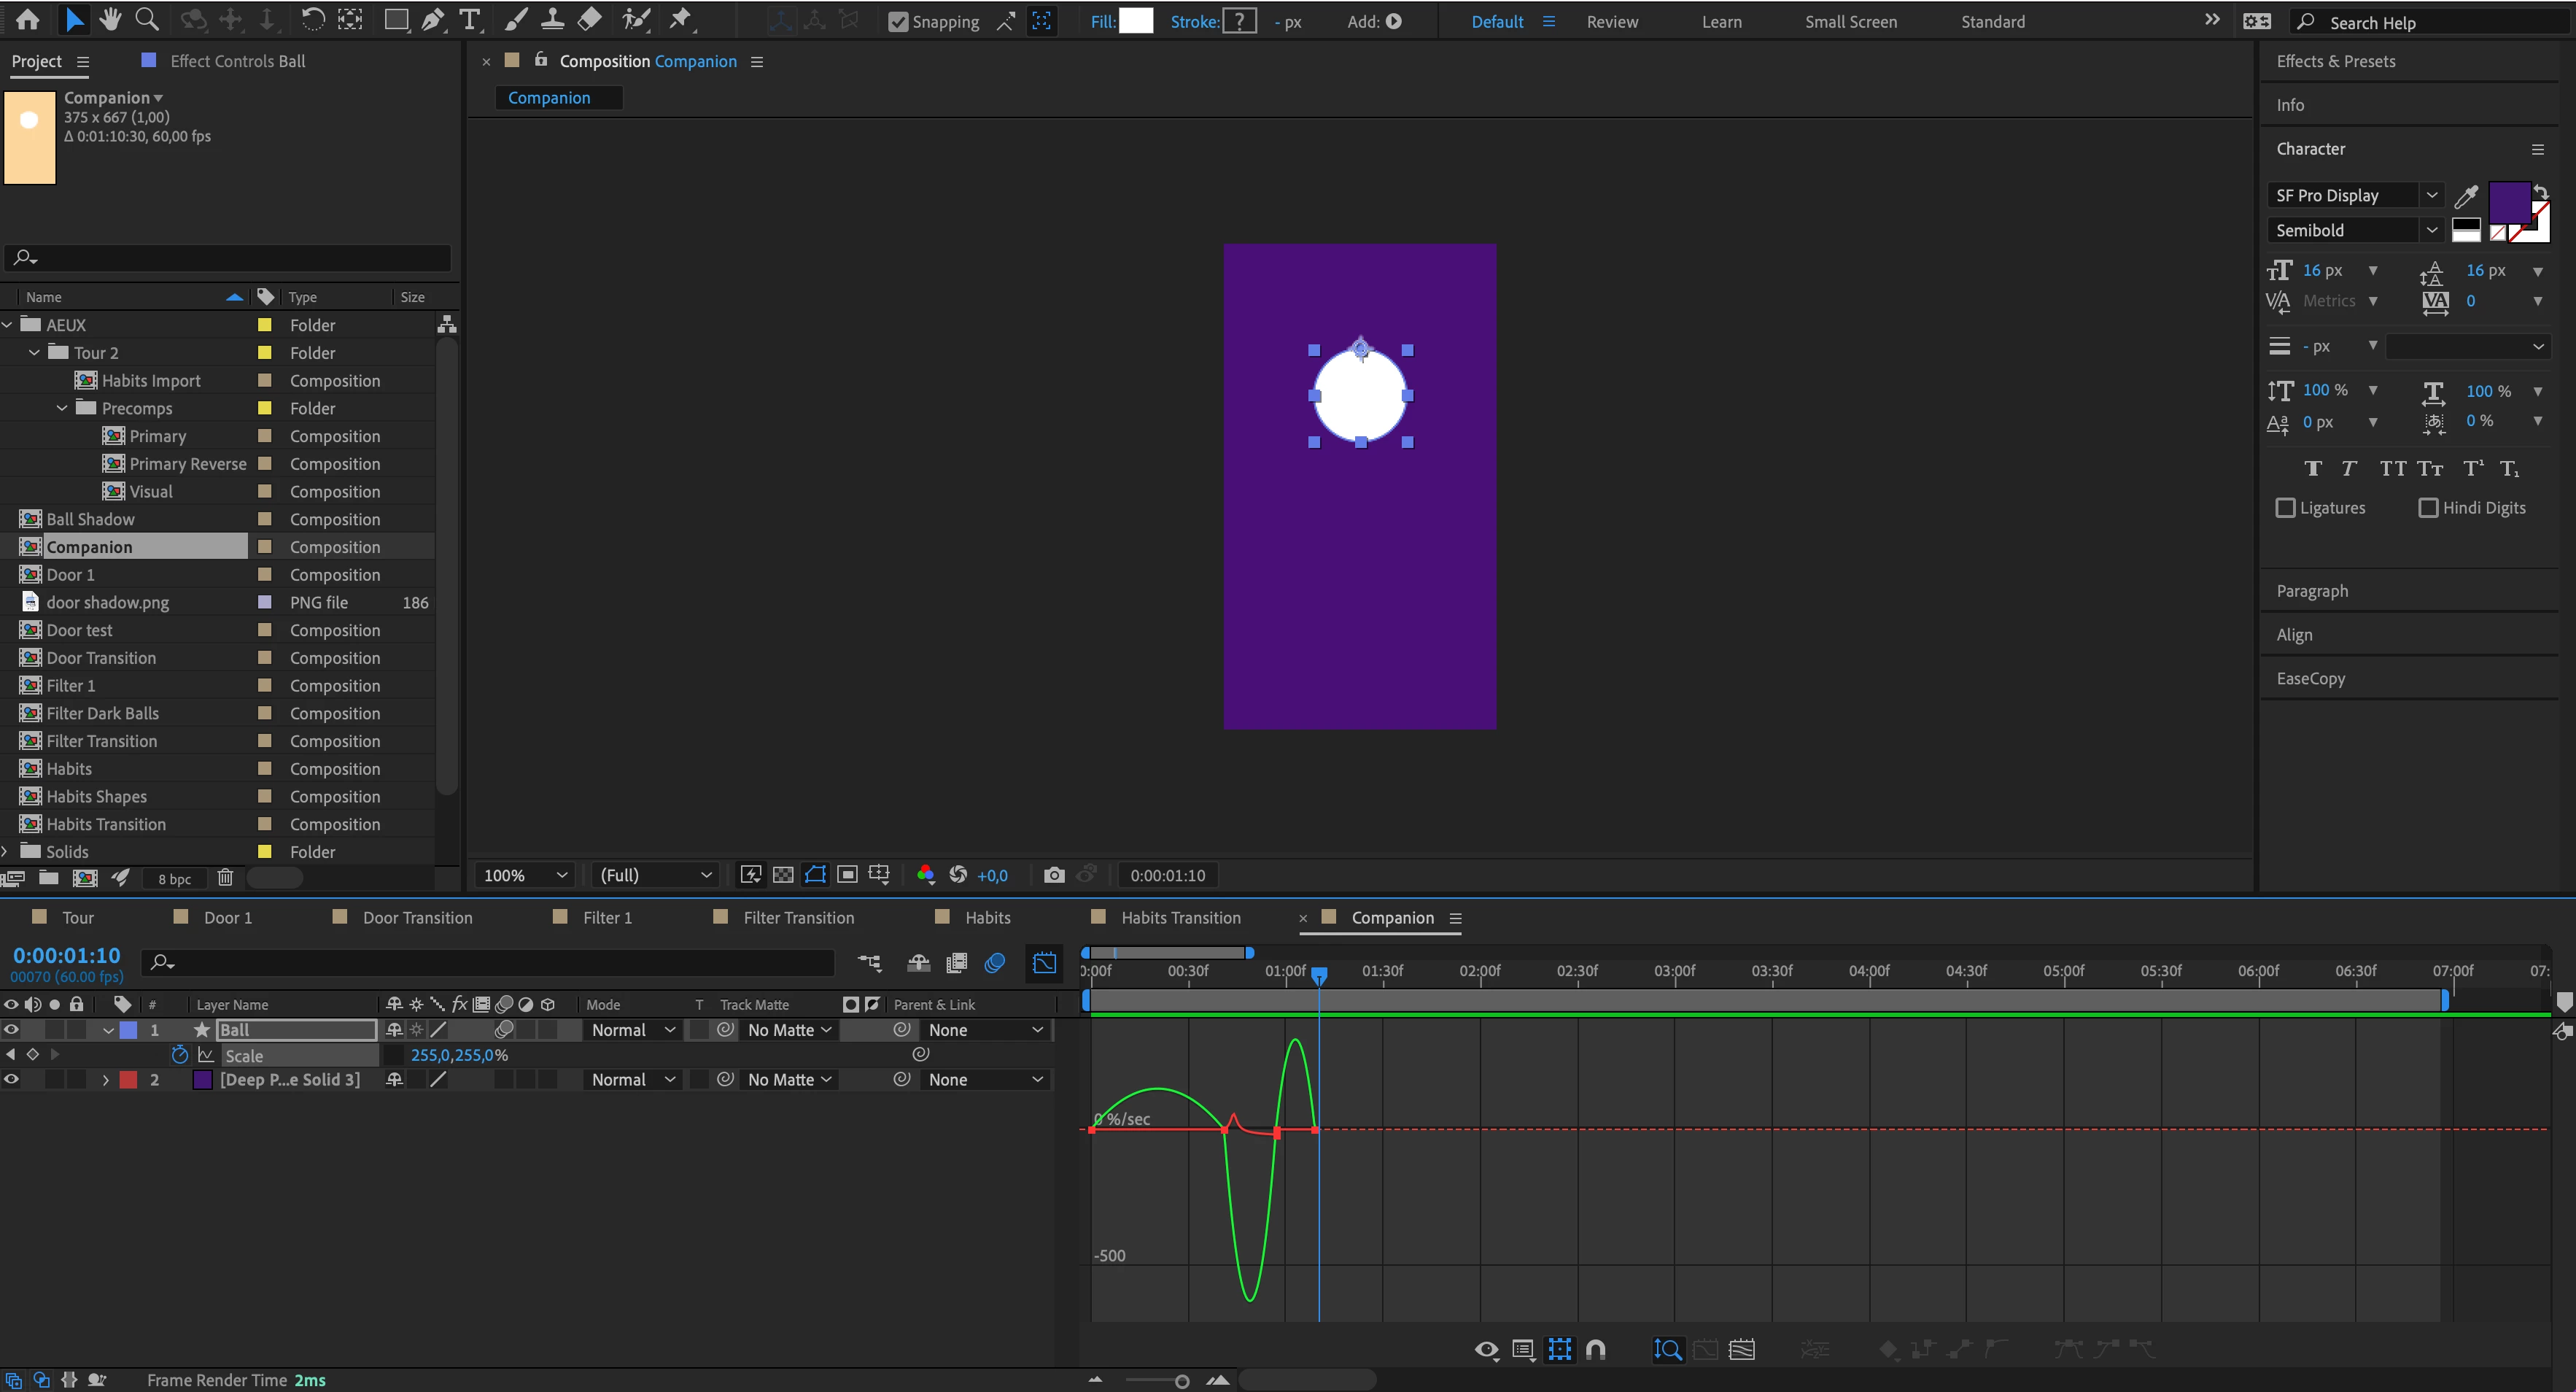The height and width of the screenshot is (1392, 2576).
Task: Select the Pen tool
Action: [x=433, y=19]
